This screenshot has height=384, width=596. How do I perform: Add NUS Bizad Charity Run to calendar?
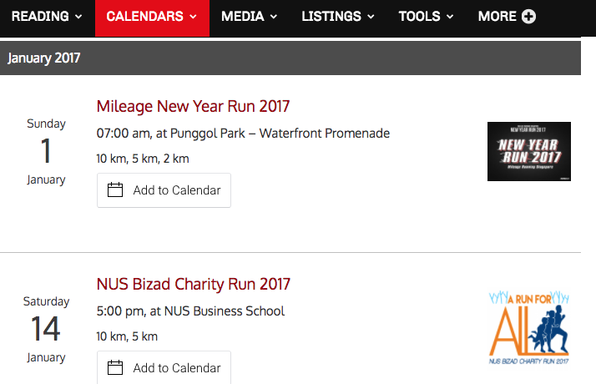[x=164, y=367]
